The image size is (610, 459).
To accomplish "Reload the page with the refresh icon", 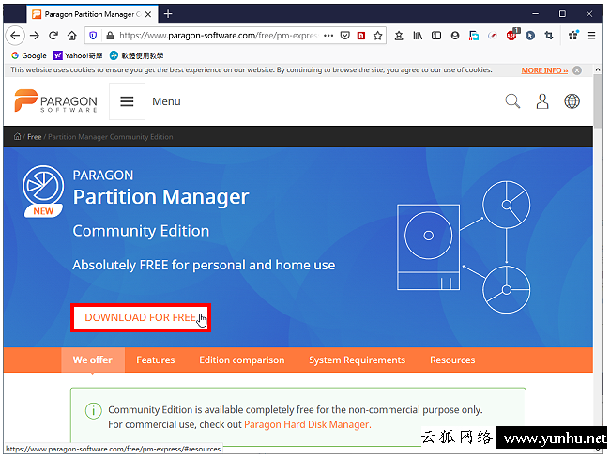I will [53, 36].
